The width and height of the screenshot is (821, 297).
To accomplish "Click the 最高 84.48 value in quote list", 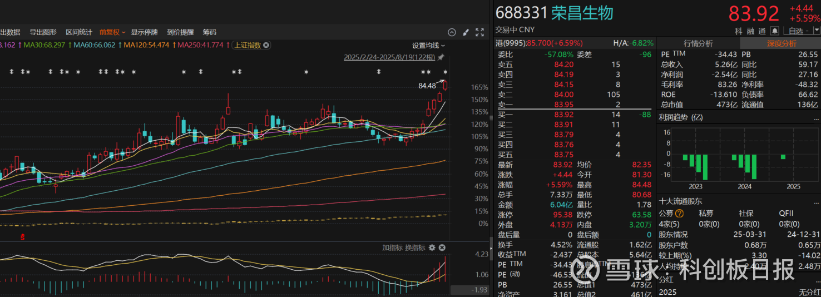I will pyautogui.click(x=641, y=185).
